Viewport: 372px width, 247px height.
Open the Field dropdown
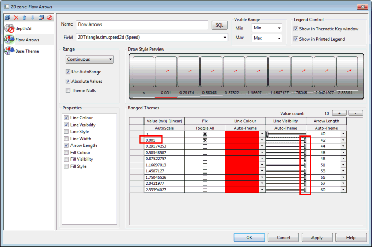pos(225,38)
